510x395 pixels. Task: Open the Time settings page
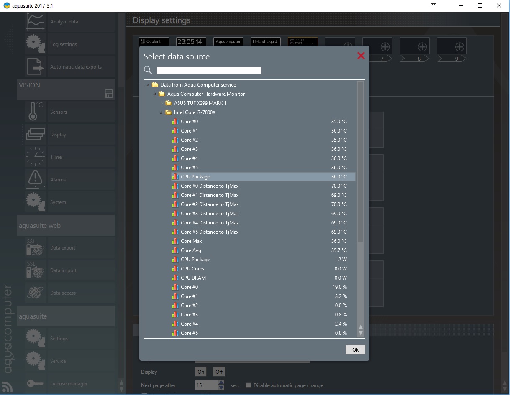[56, 157]
